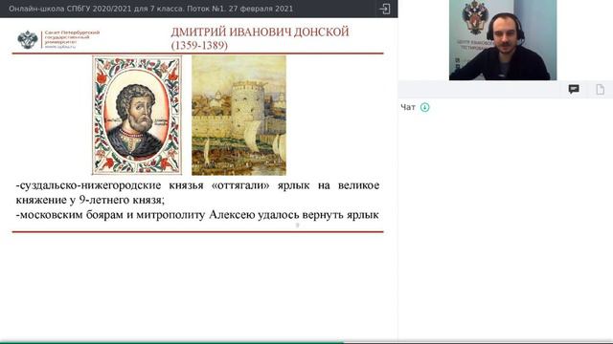Click the bullet starting 'московским боярам и митрополиту'

pos(197,215)
